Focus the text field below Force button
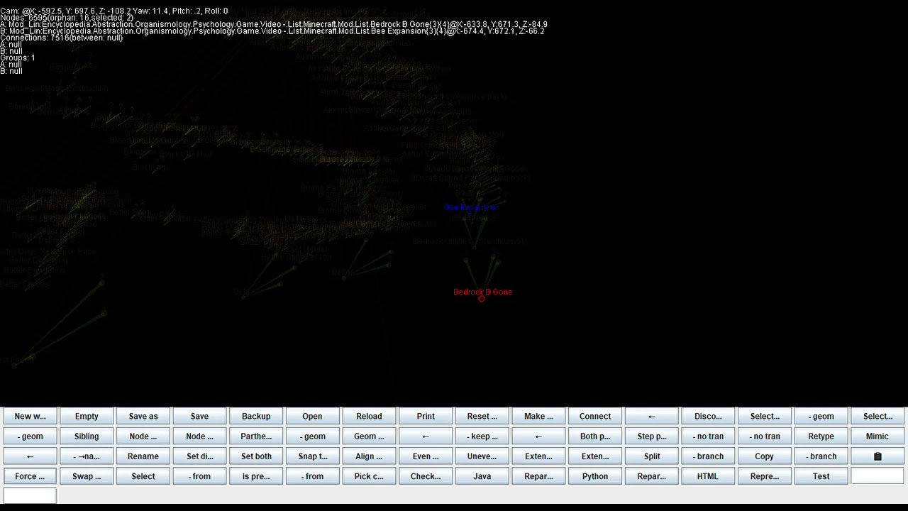 [30, 495]
